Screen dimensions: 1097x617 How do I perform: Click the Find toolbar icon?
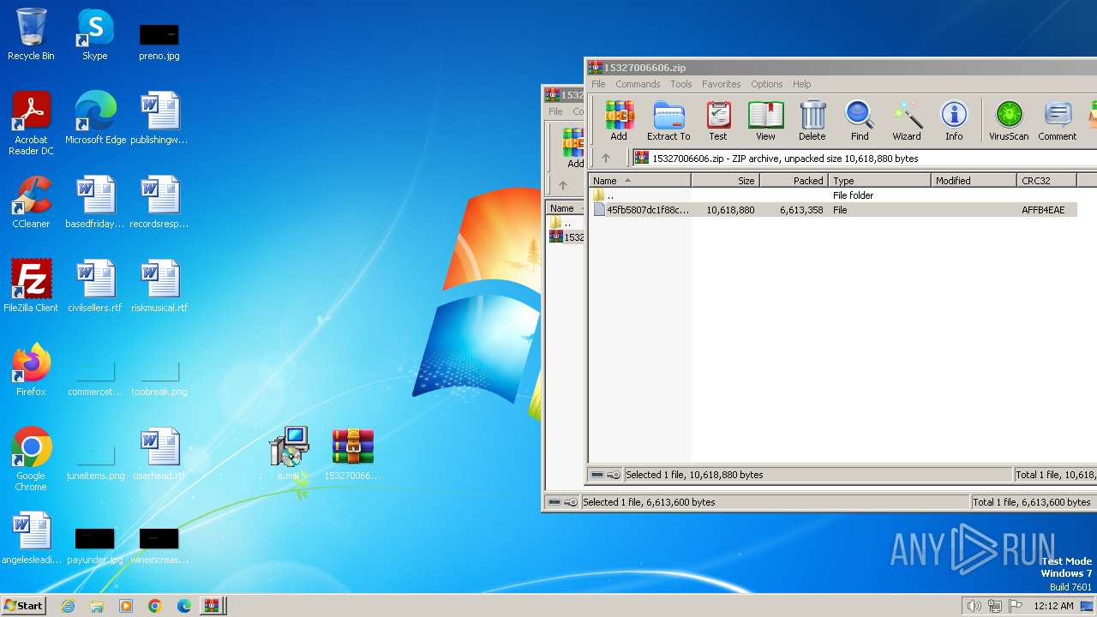[860, 120]
